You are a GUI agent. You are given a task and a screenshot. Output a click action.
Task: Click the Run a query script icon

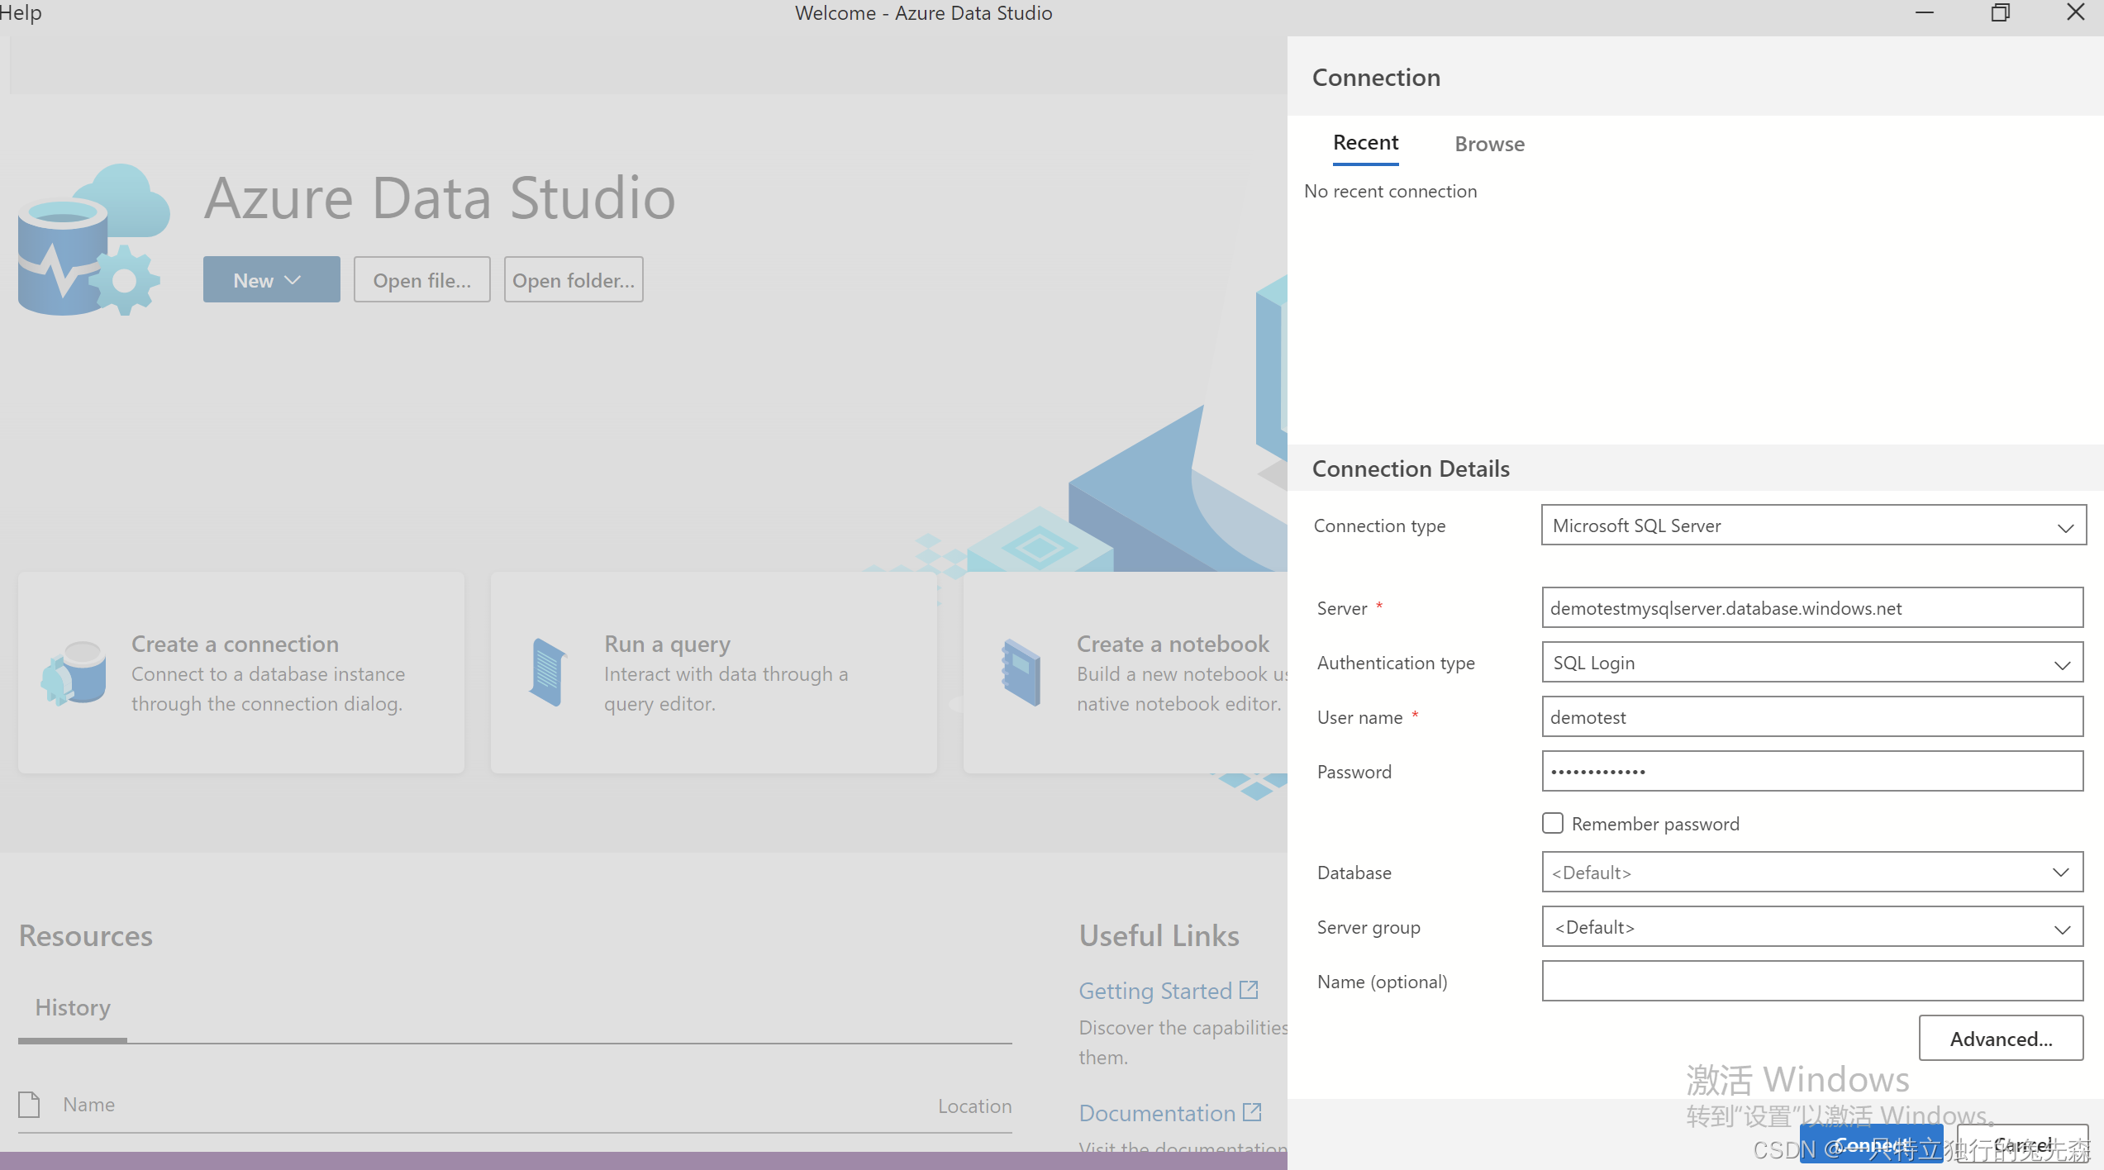547,672
